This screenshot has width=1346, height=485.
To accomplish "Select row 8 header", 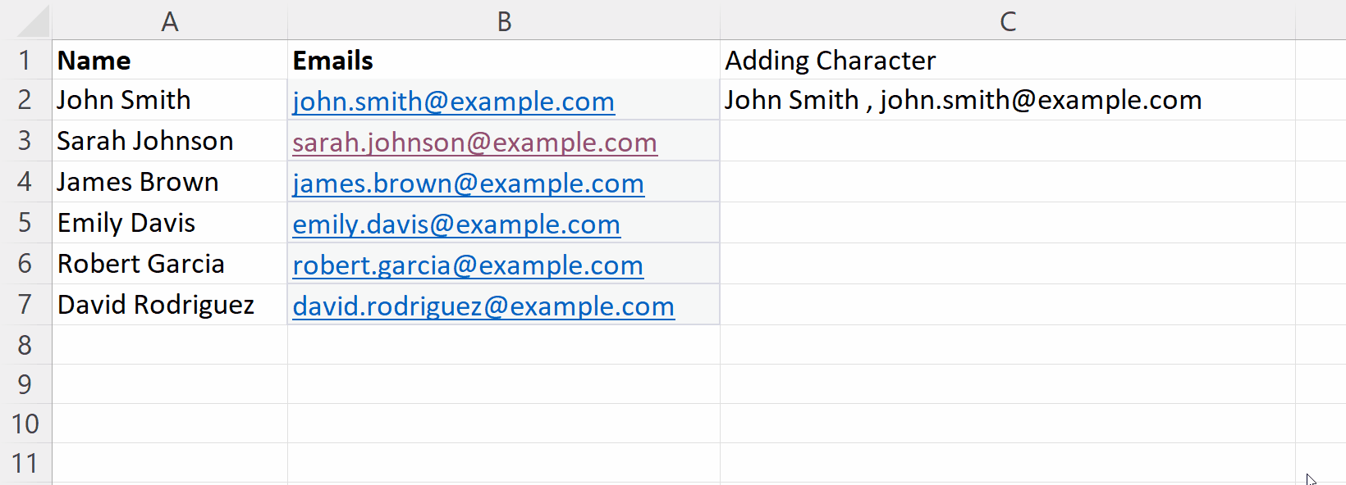I will (x=25, y=345).
